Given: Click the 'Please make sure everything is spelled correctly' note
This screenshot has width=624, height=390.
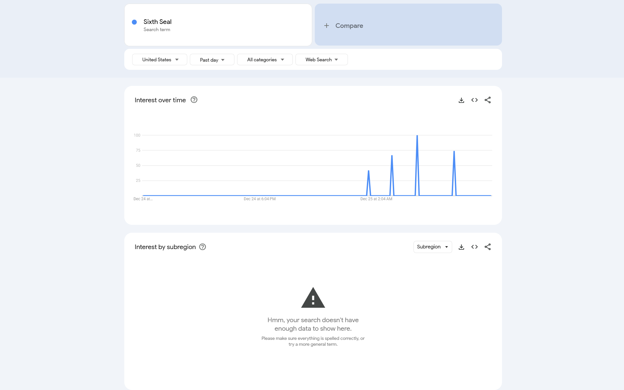Looking at the screenshot, I should [x=313, y=341].
